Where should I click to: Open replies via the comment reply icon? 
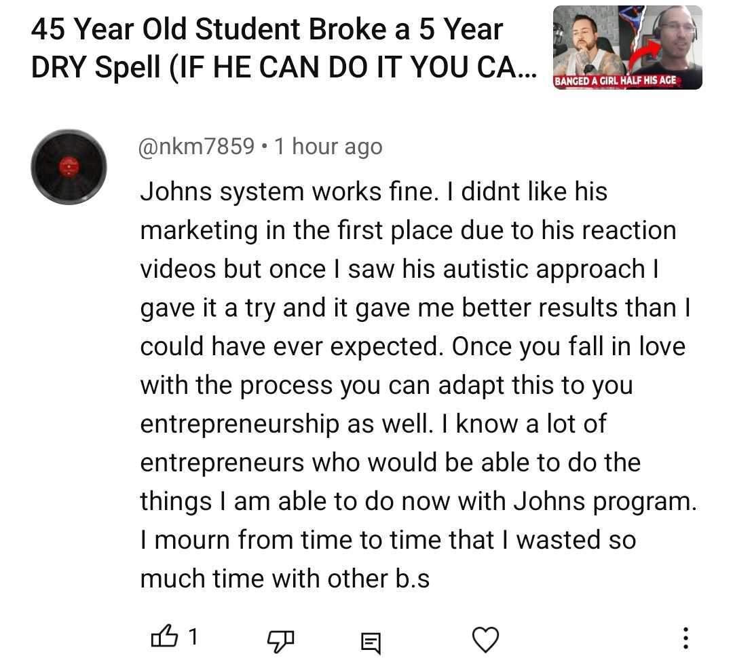coord(371,639)
